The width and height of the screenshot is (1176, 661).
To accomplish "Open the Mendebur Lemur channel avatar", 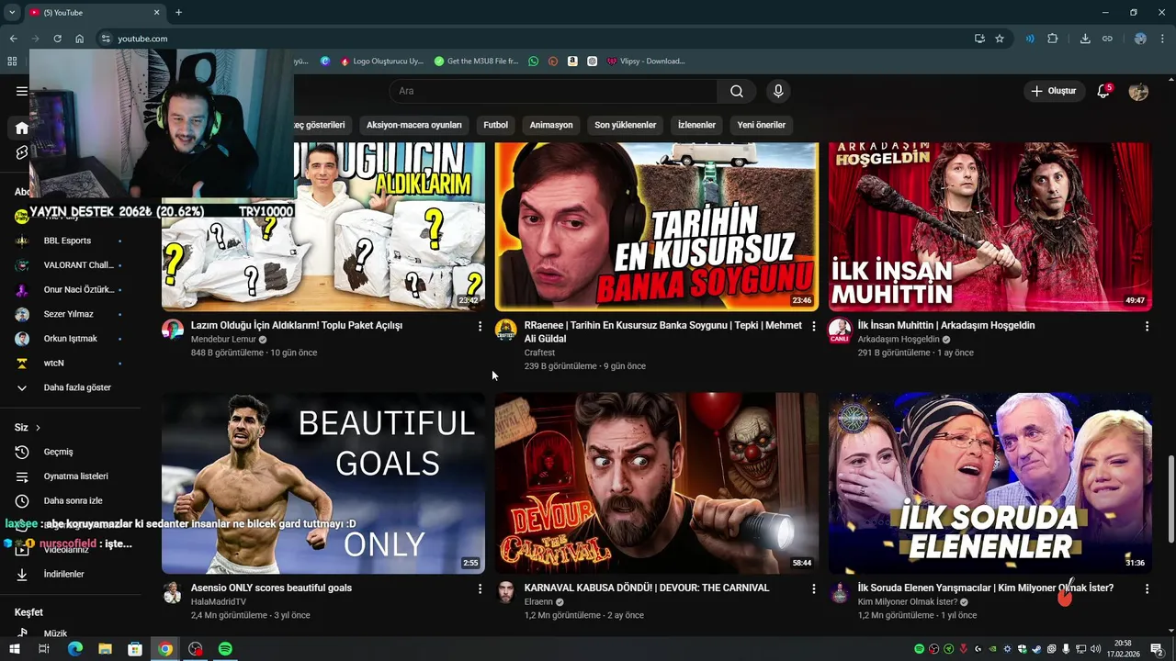I will coord(173,330).
